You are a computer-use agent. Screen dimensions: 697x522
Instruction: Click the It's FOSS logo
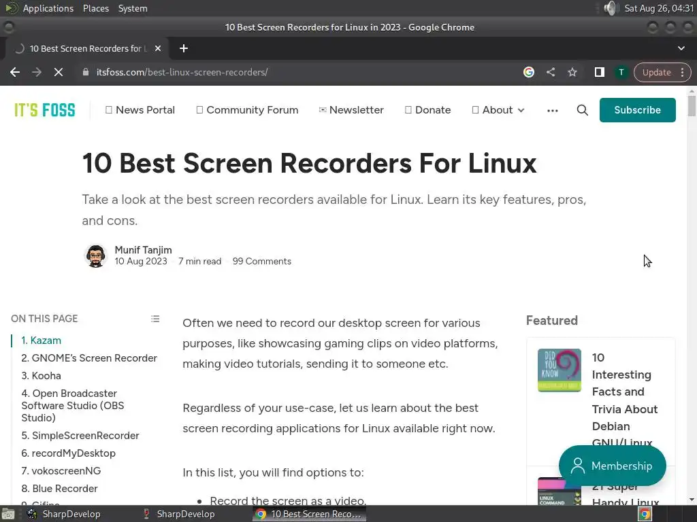[x=45, y=110]
